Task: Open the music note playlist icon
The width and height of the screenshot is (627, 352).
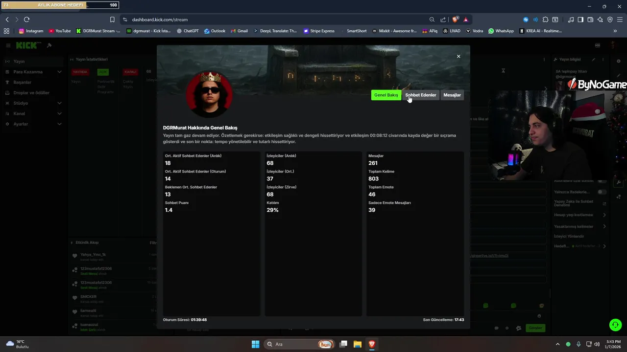Action: [571, 20]
